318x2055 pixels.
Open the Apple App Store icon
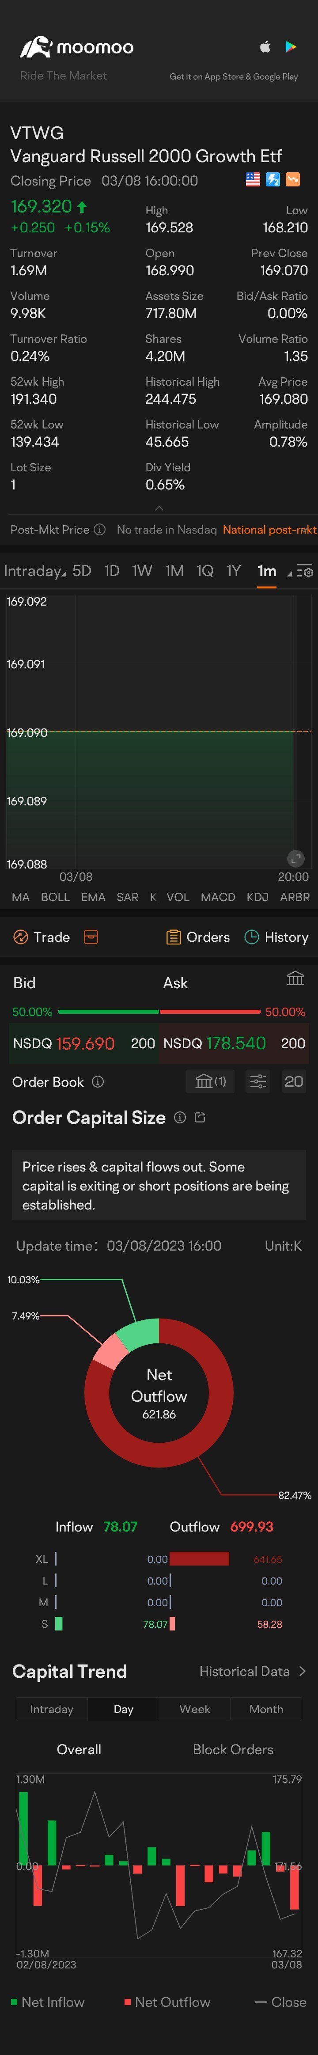click(265, 47)
